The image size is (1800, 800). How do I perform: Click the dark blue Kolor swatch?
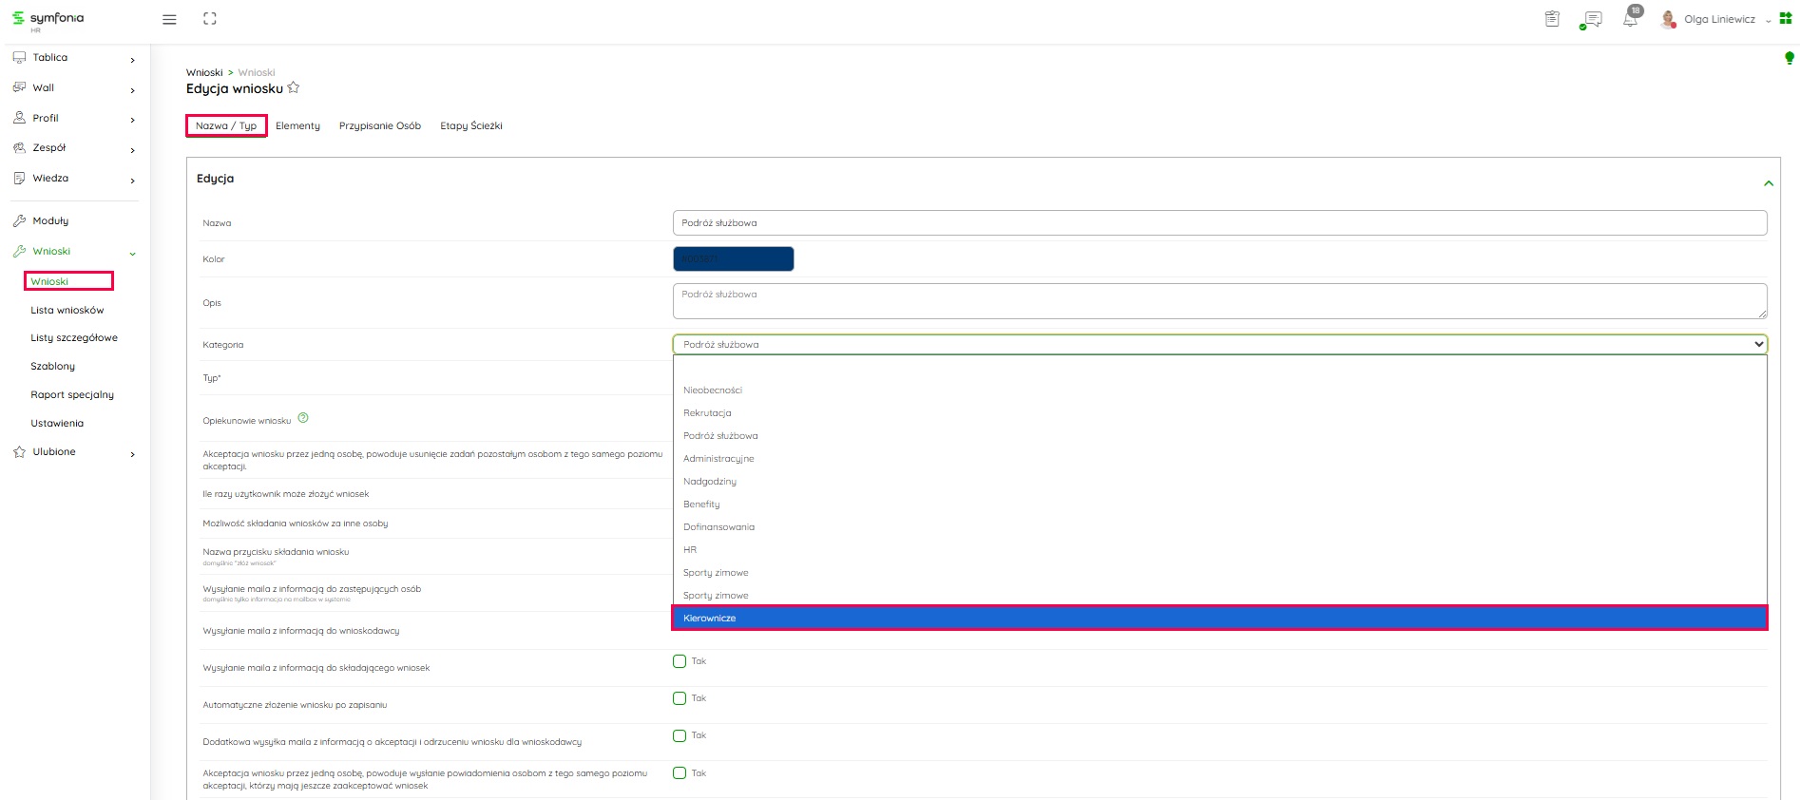pyautogui.click(x=733, y=259)
